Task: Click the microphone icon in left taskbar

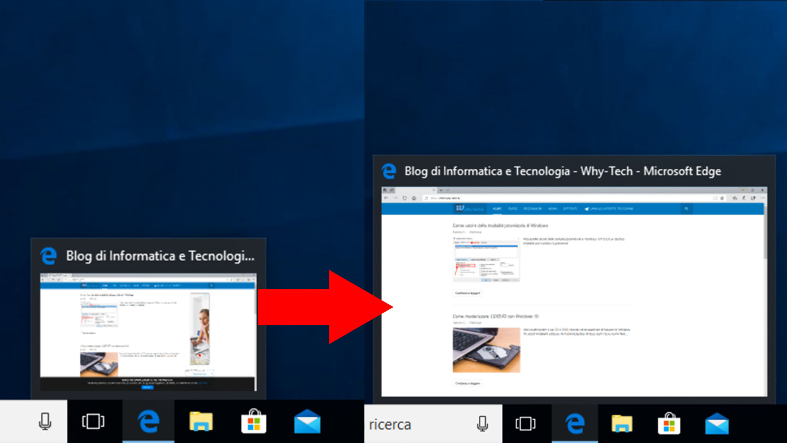Action: 45,421
